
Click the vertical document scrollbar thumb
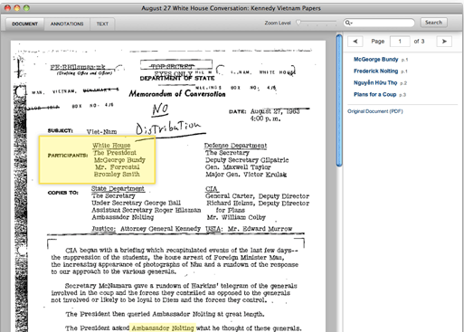pos(339,100)
